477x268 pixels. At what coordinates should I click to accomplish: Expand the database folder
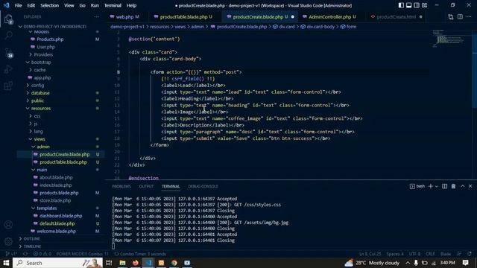coord(40,93)
